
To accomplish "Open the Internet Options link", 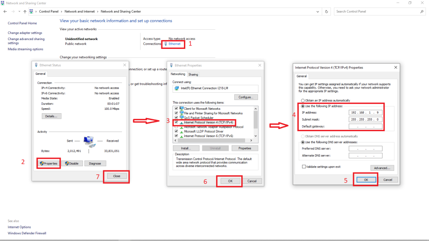I will click(19, 227).
